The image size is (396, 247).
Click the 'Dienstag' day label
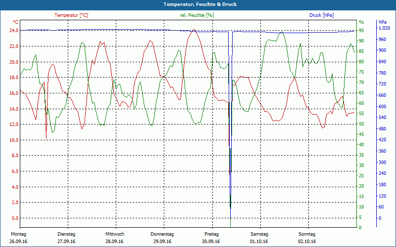66,234
